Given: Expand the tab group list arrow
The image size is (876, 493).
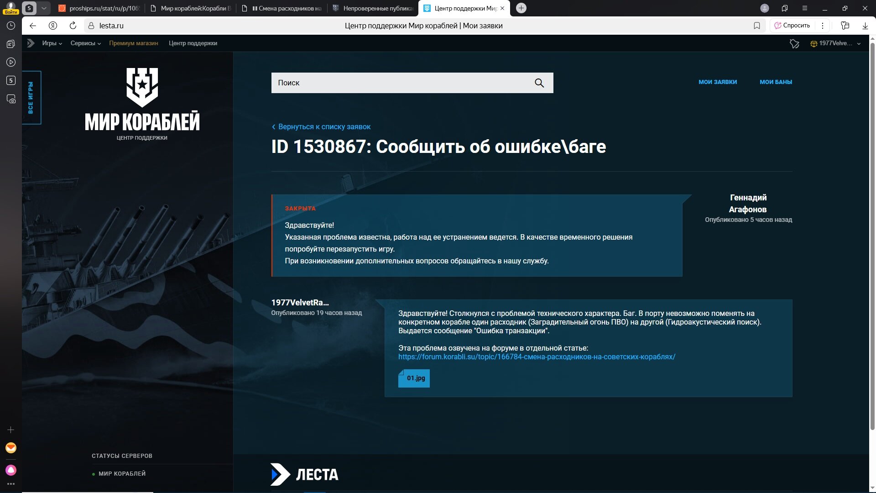Looking at the screenshot, I should click(44, 8).
